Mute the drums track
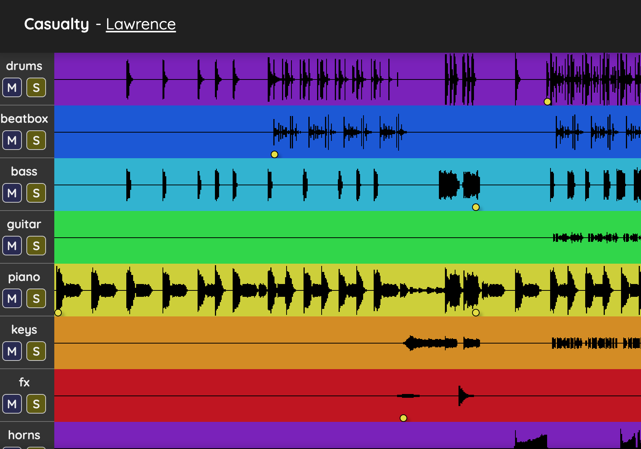641x449 pixels. click(x=12, y=87)
